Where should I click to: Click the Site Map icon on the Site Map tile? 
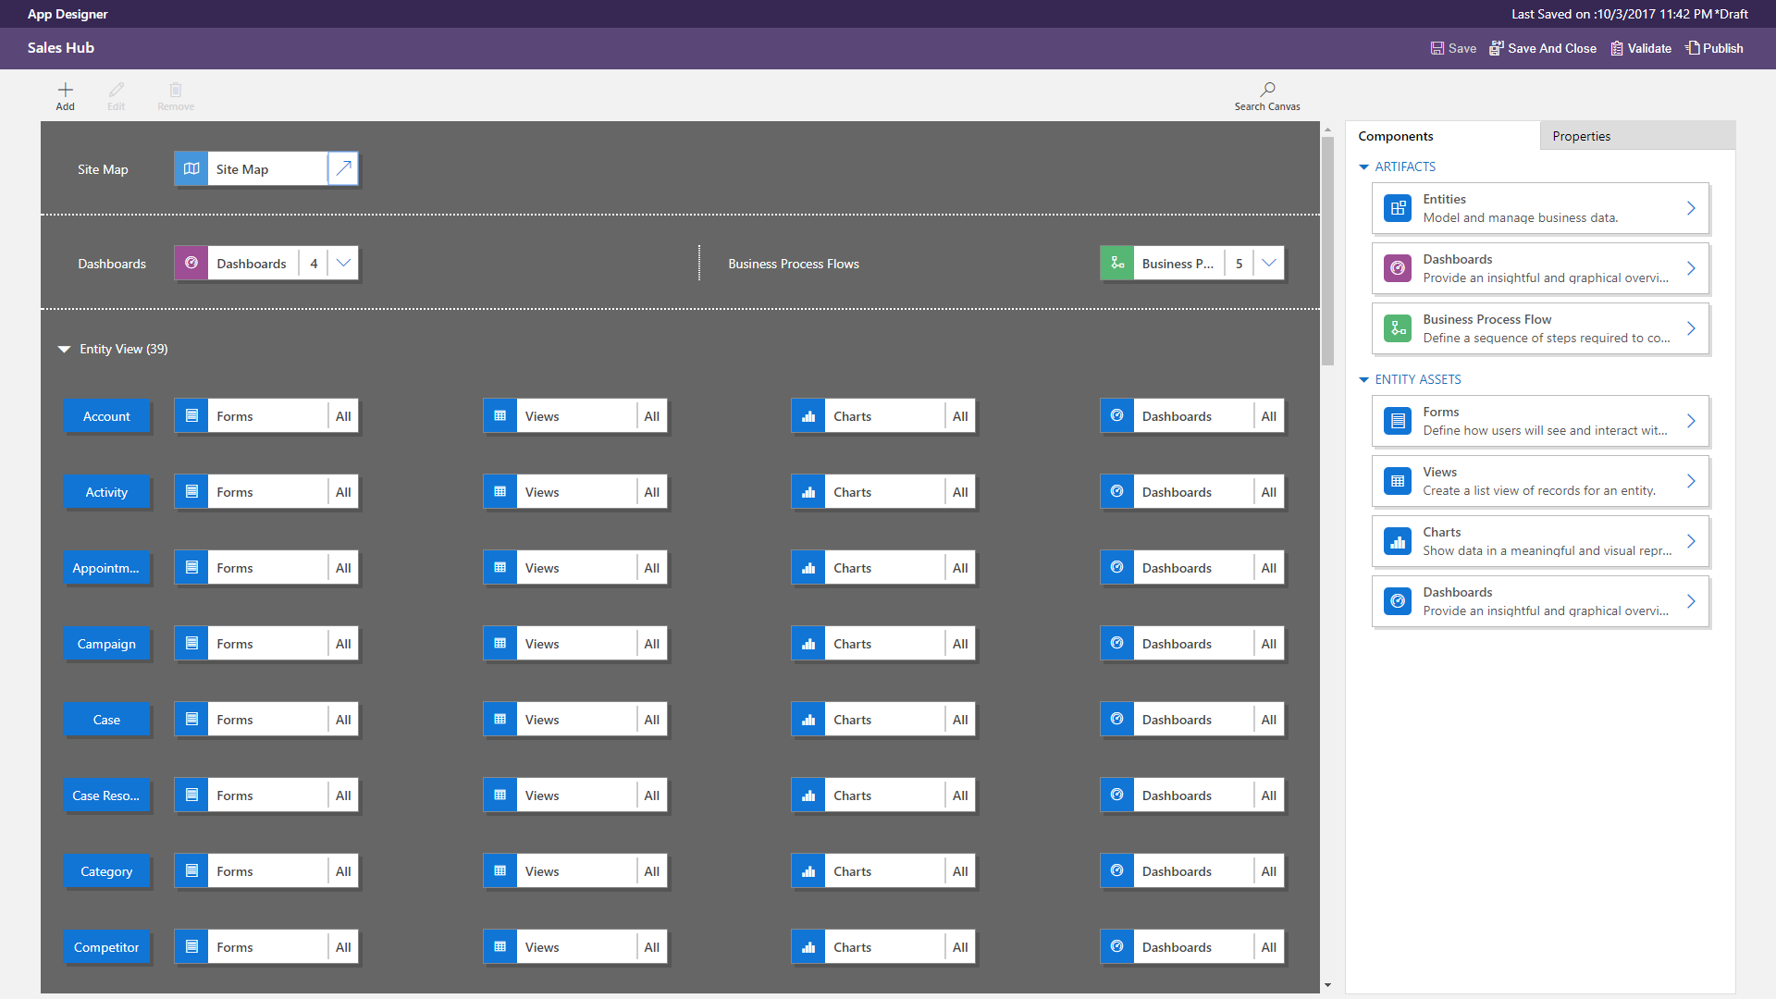pos(191,168)
